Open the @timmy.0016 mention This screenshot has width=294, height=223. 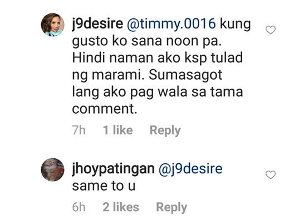click(171, 24)
